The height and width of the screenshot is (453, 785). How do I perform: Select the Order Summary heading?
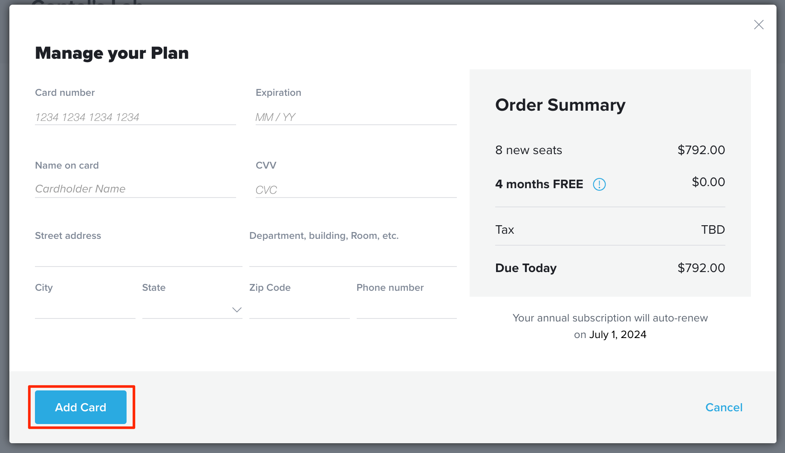(560, 105)
